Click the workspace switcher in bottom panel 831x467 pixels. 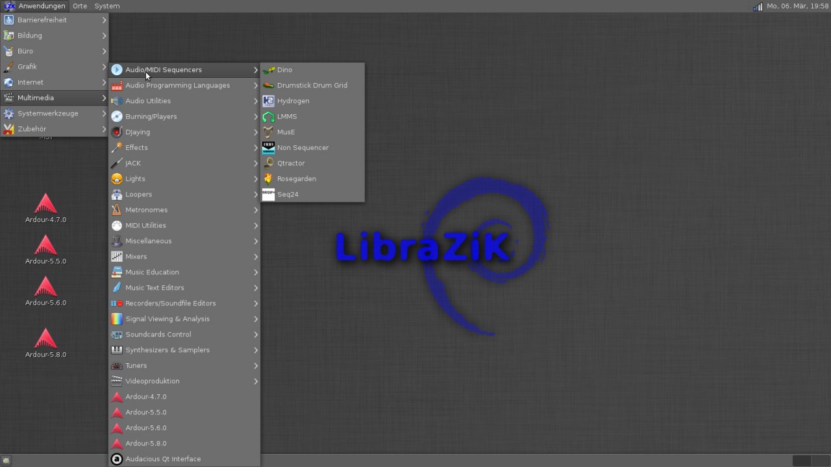[810, 461]
